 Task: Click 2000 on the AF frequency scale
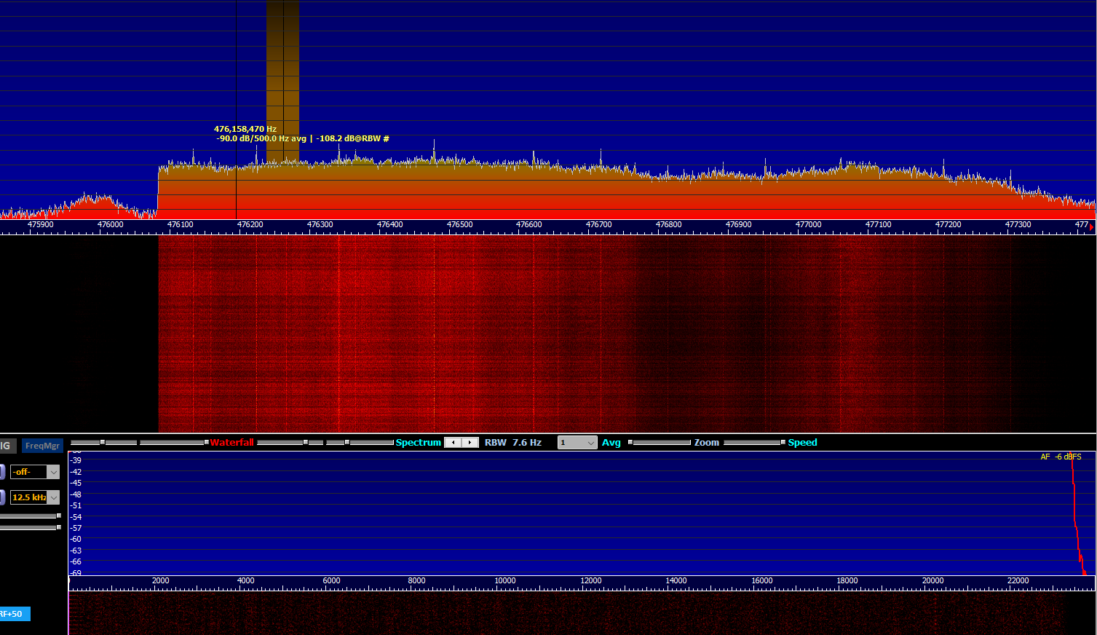click(161, 580)
